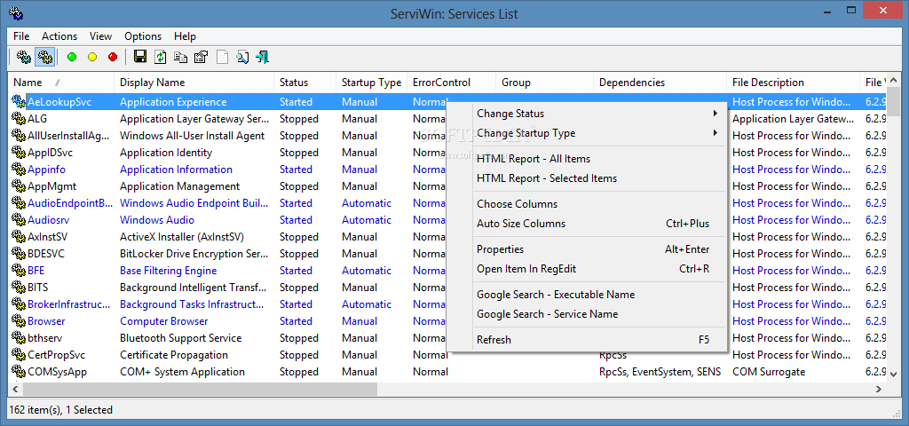
Task: Click the horizontal scrollbar thumb
Action: (200, 389)
